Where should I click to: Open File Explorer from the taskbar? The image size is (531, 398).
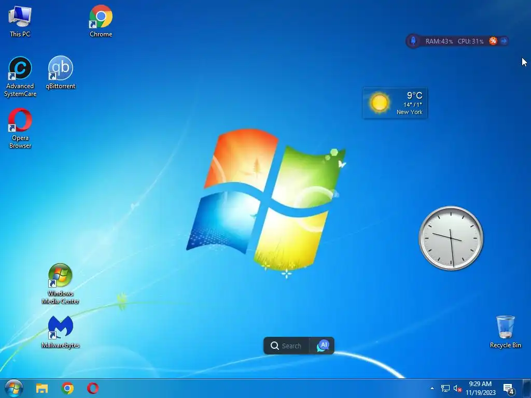(41, 388)
